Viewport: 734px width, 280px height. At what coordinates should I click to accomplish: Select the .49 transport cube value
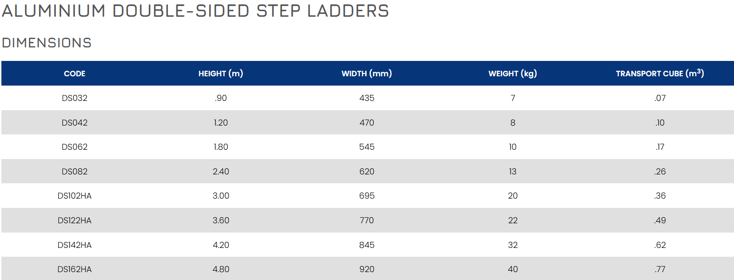(x=660, y=220)
